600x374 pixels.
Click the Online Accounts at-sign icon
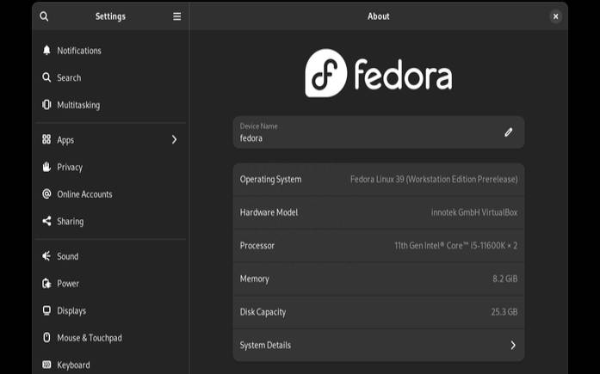click(46, 194)
